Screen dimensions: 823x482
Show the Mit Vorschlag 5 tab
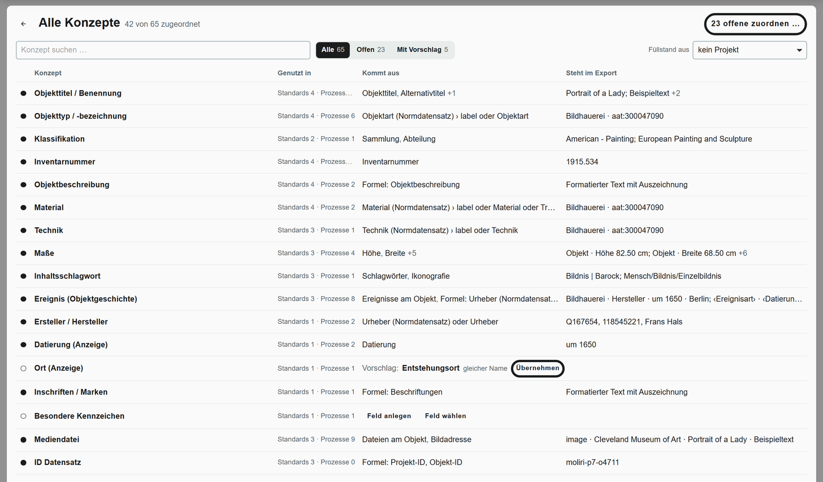pyautogui.click(x=422, y=50)
